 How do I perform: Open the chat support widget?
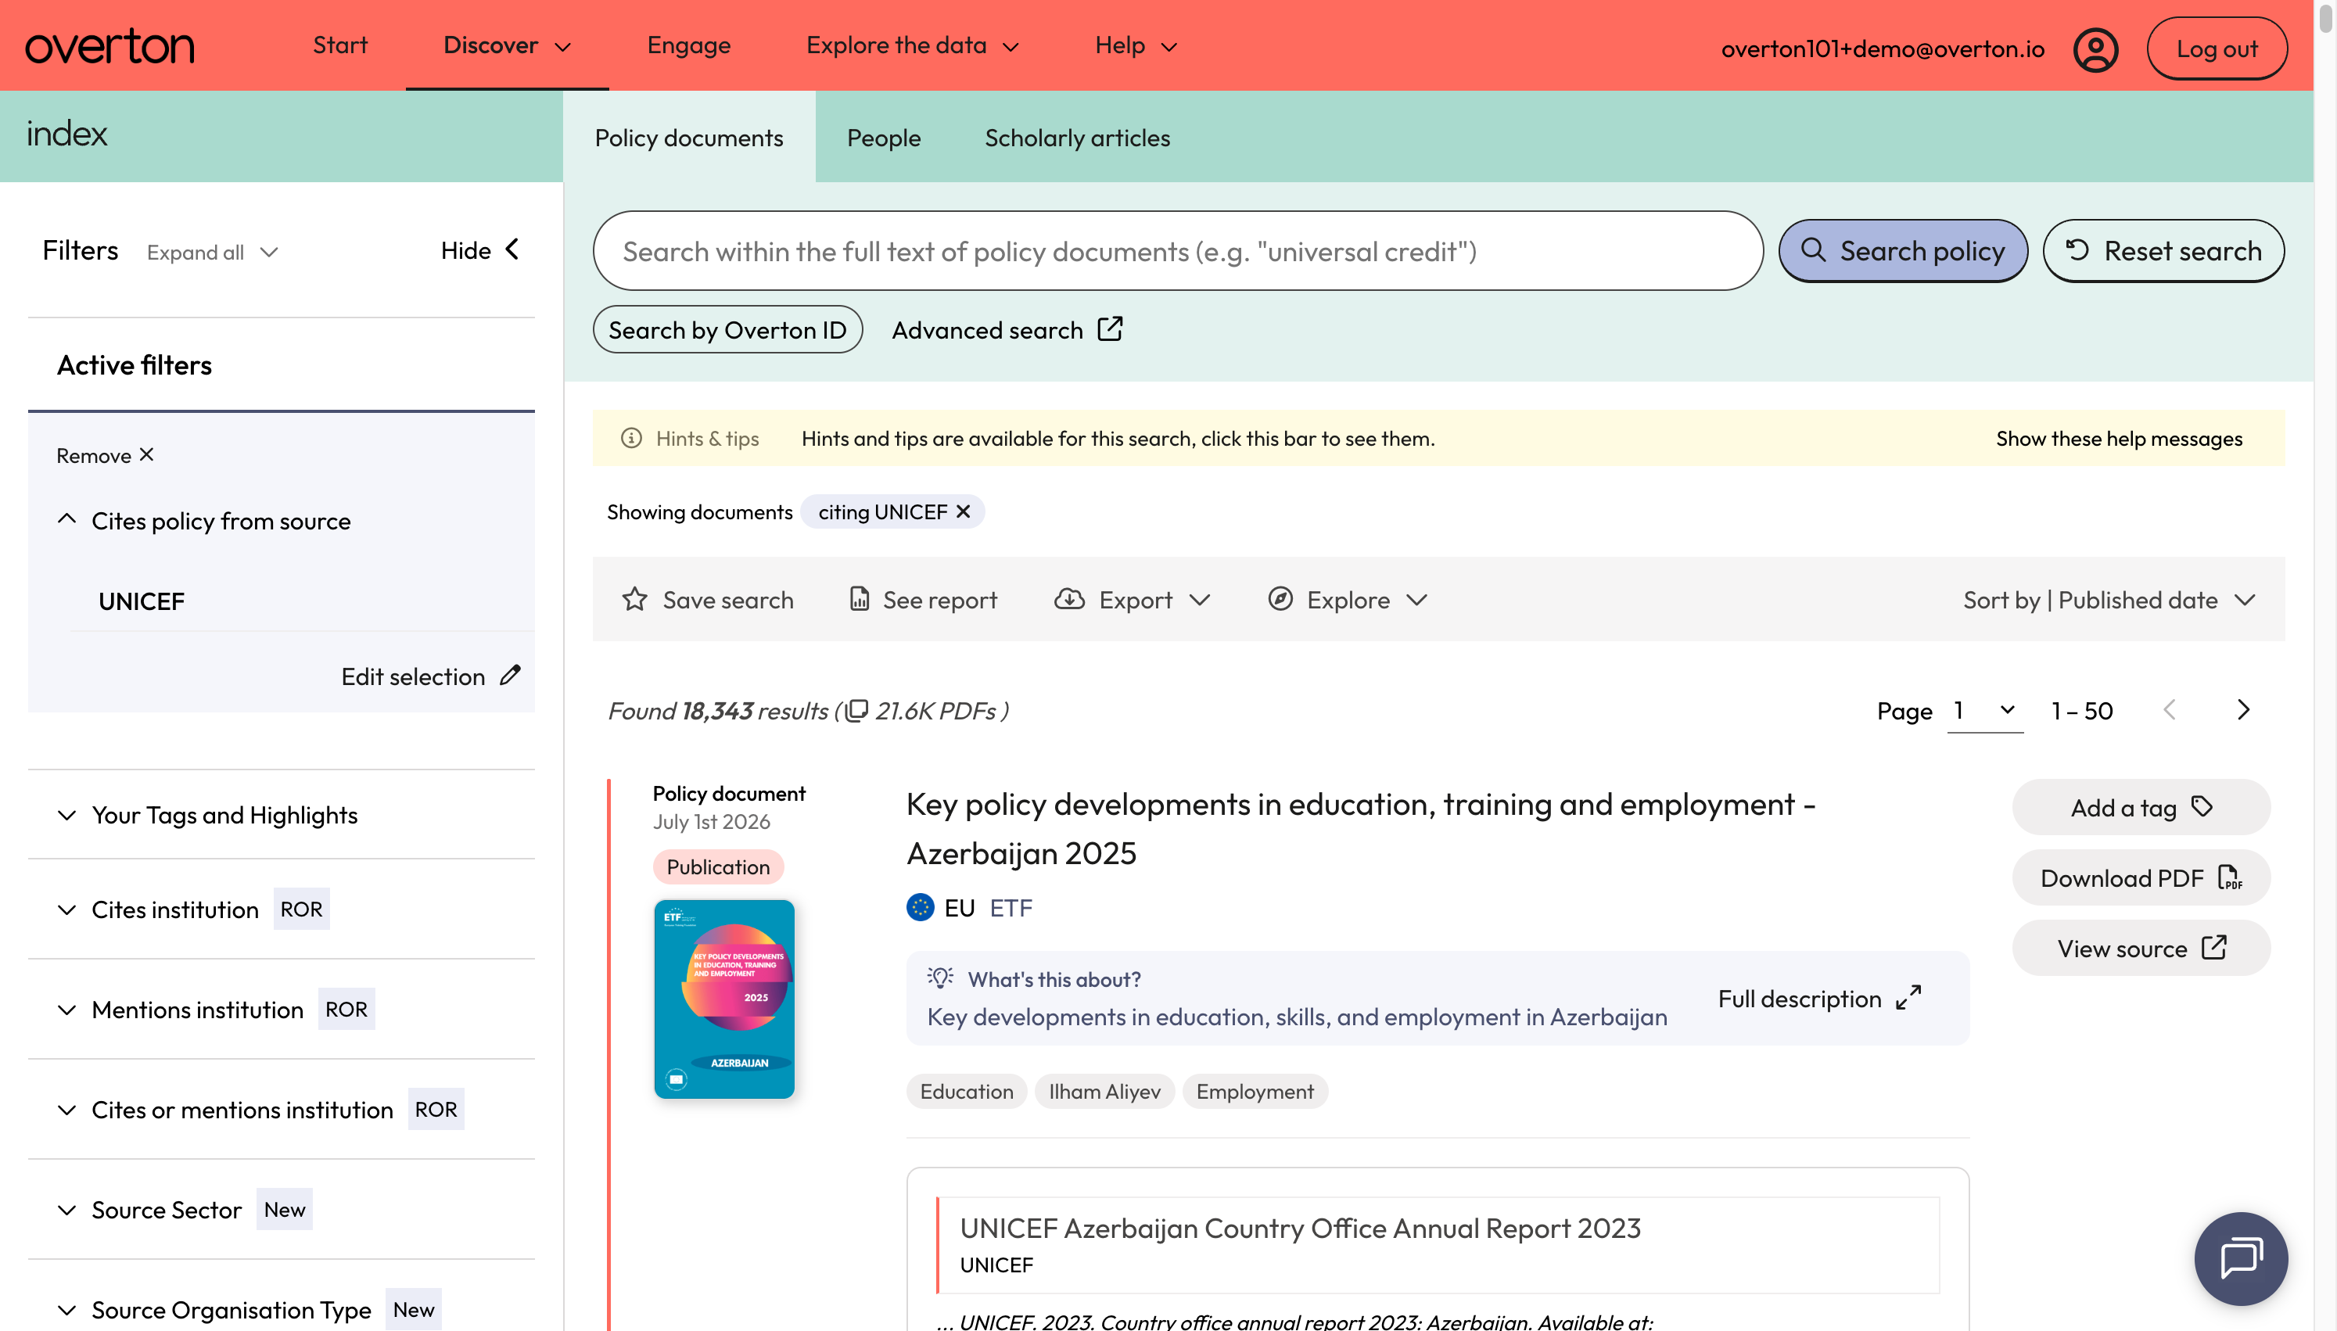pyautogui.click(x=2240, y=1257)
